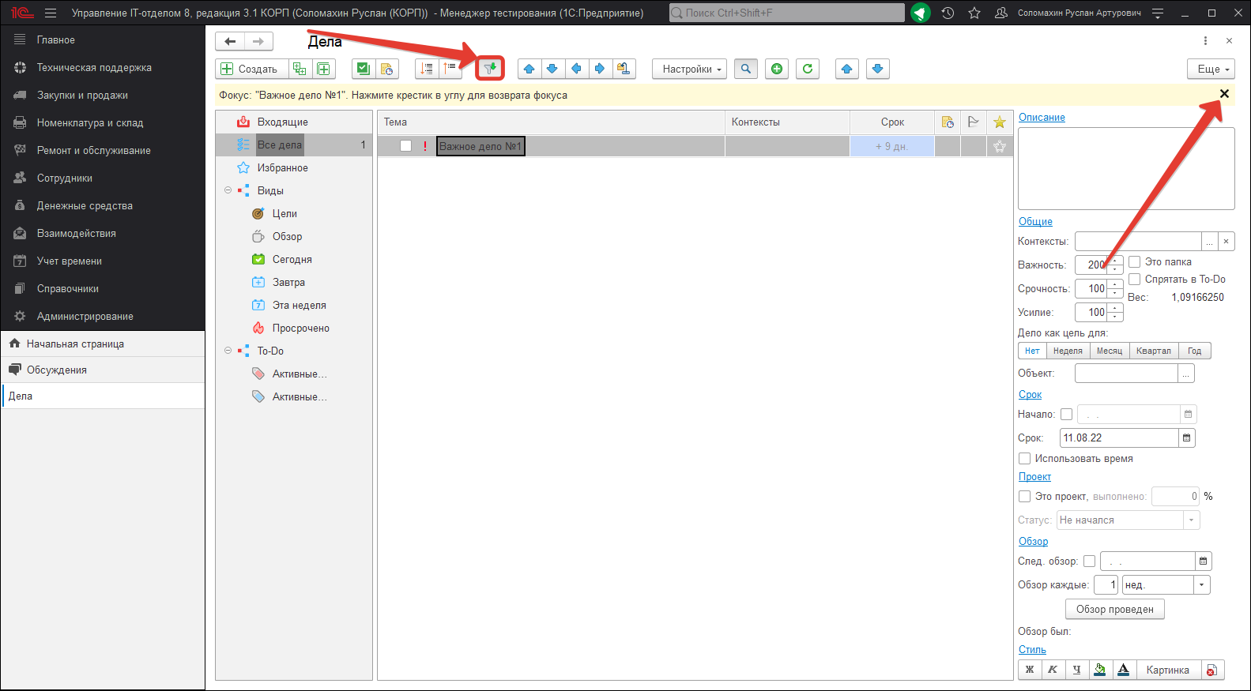The height and width of the screenshot is (691, 1251).
Task: Click the green refresh icon in toolbar
Action: click(807, 69)
